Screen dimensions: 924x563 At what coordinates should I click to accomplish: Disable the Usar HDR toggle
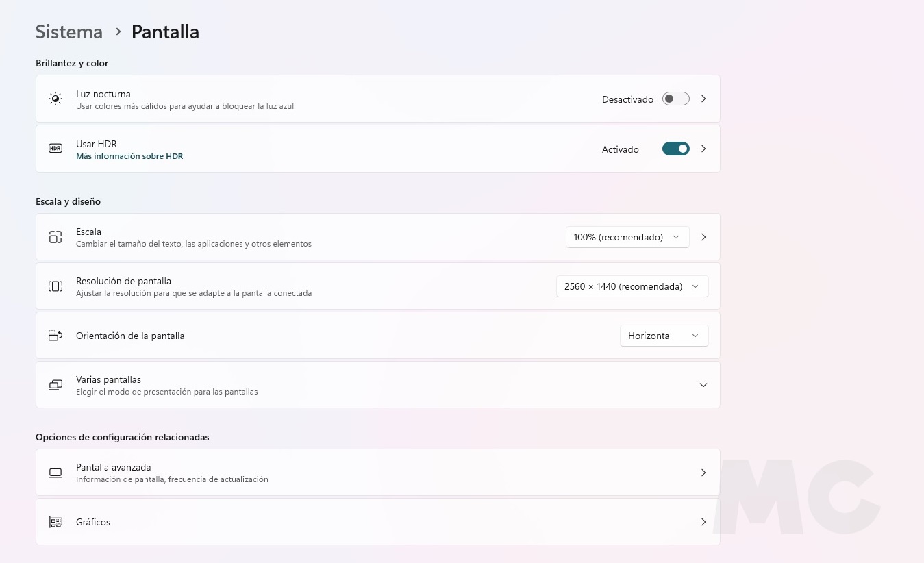tap(675, 149)
